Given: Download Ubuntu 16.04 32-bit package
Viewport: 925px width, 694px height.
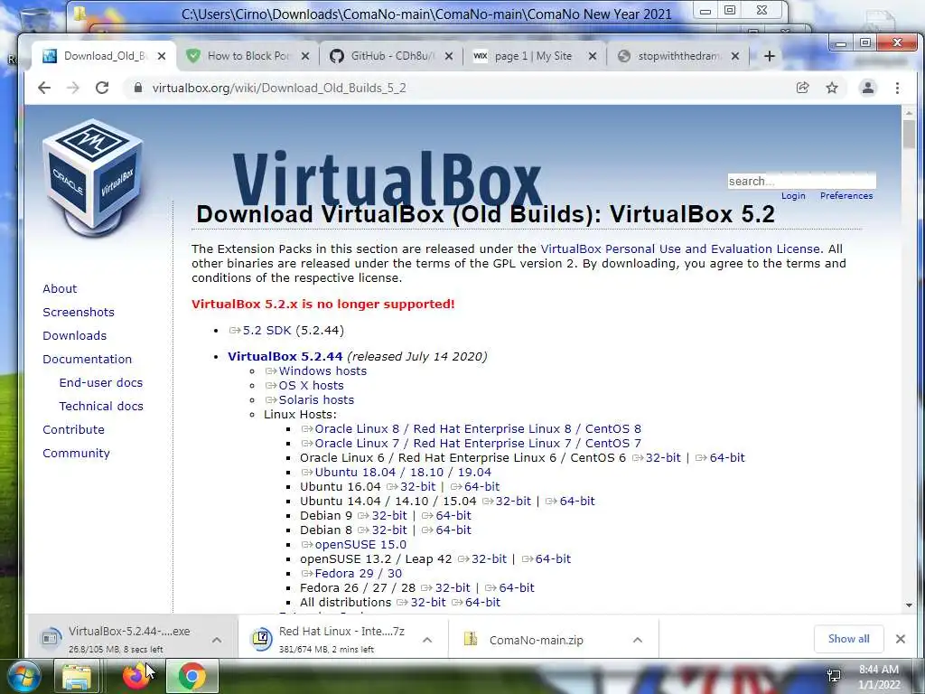Looking at the screenshot, I should coord(411,487).
